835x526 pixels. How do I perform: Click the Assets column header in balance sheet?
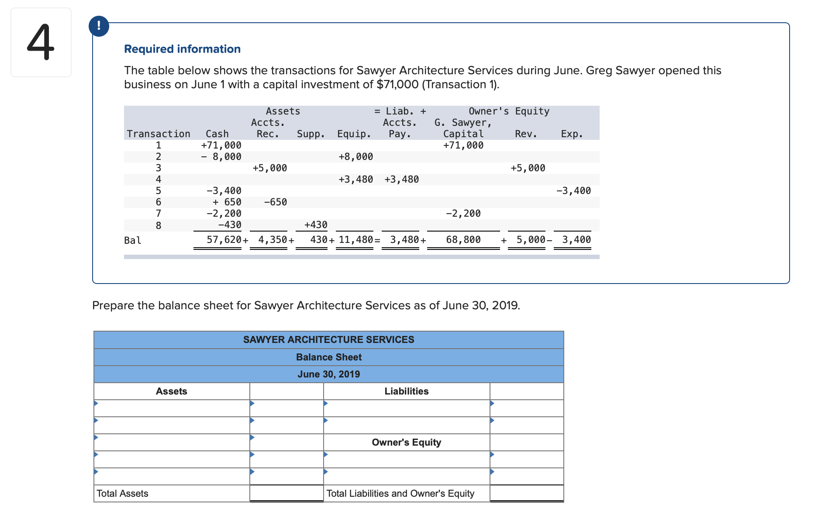(x=172, y=391)
